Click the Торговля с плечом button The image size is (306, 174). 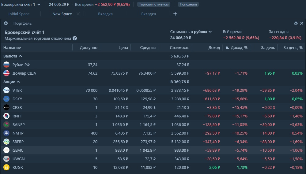coord(154,4)
